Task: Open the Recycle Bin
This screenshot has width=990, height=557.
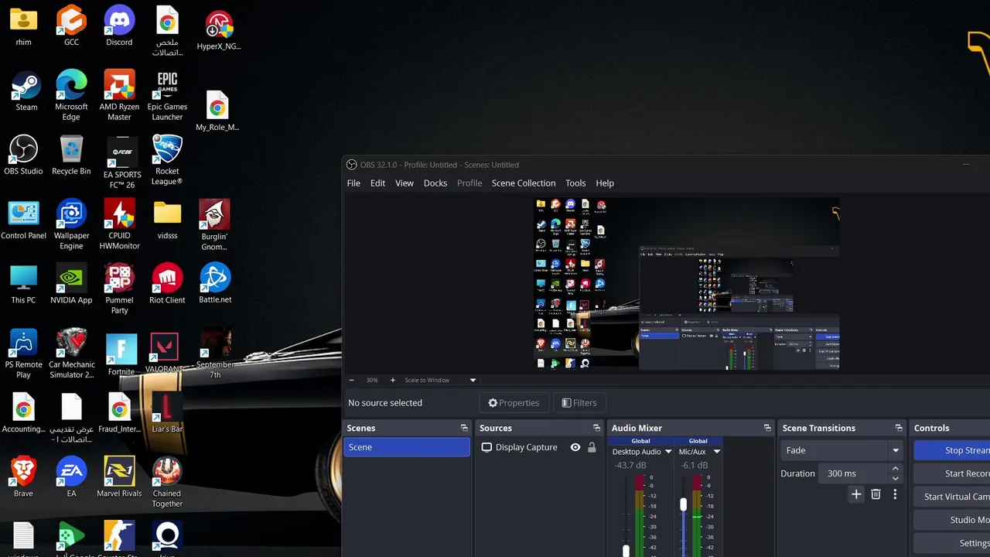Action: point(71,155)
